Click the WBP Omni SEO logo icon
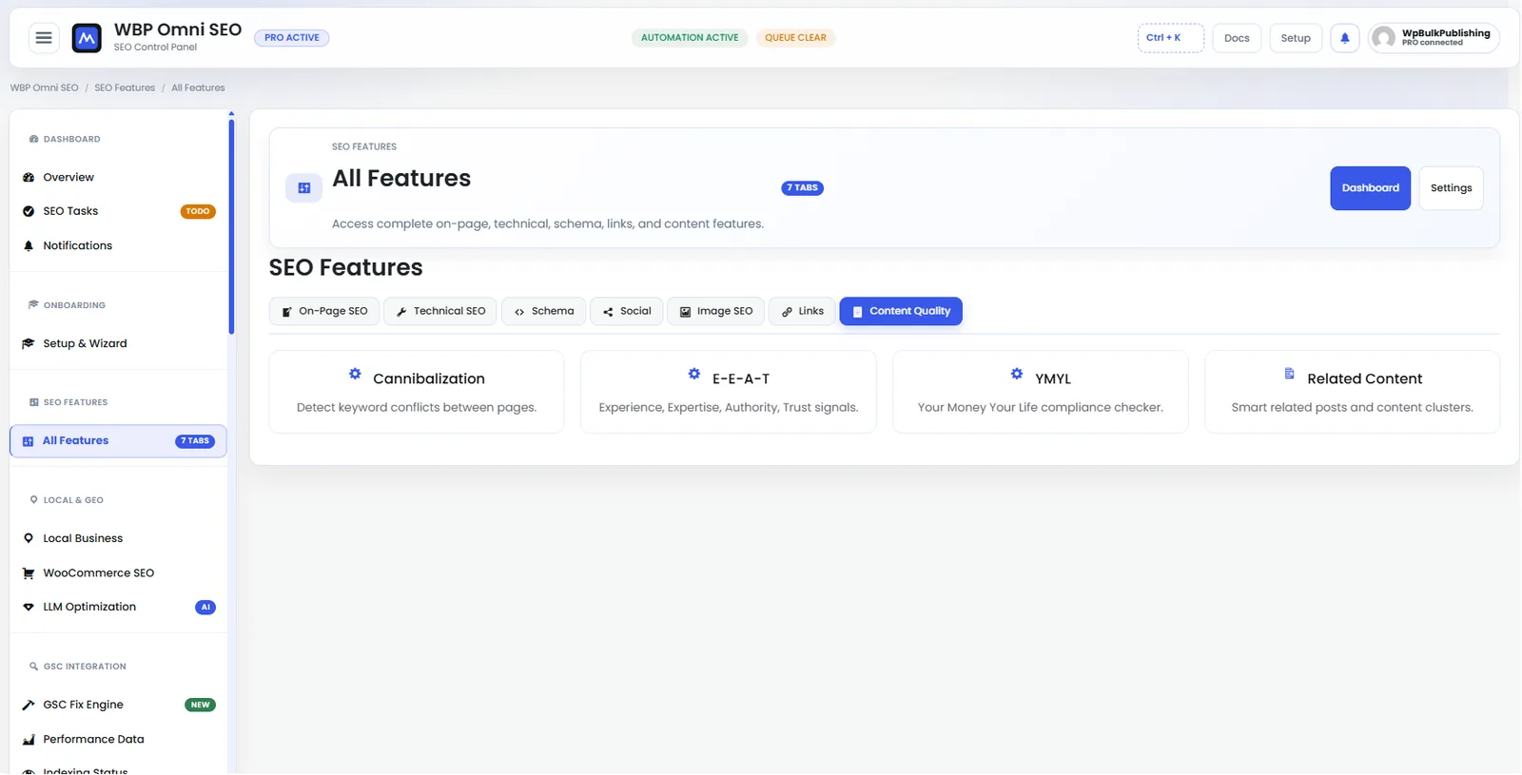This screenshot has width=1522, height=775. [87, 38]
